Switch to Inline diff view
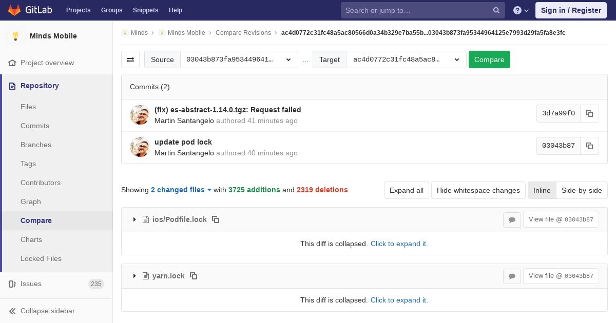The width and height of the screenshot is (616, 323). 542,190
